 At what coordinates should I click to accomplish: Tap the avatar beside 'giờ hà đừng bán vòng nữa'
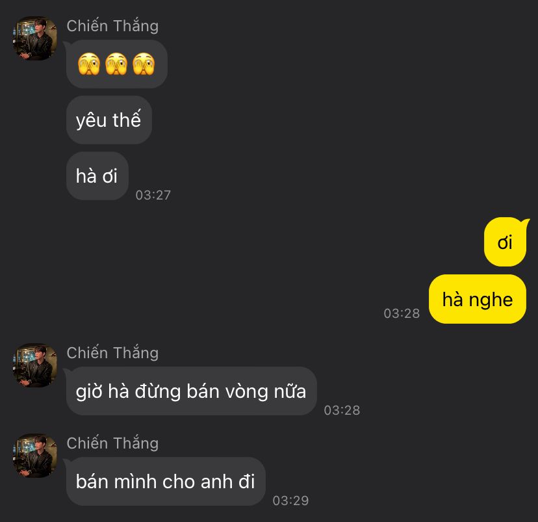(x=34, y=365)
